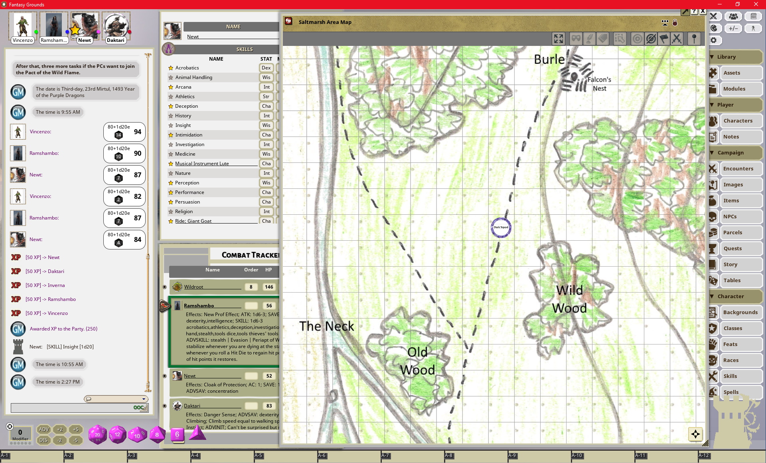Toggle the DIS roll button
766x463 pixels.
(x=44, y=440)
